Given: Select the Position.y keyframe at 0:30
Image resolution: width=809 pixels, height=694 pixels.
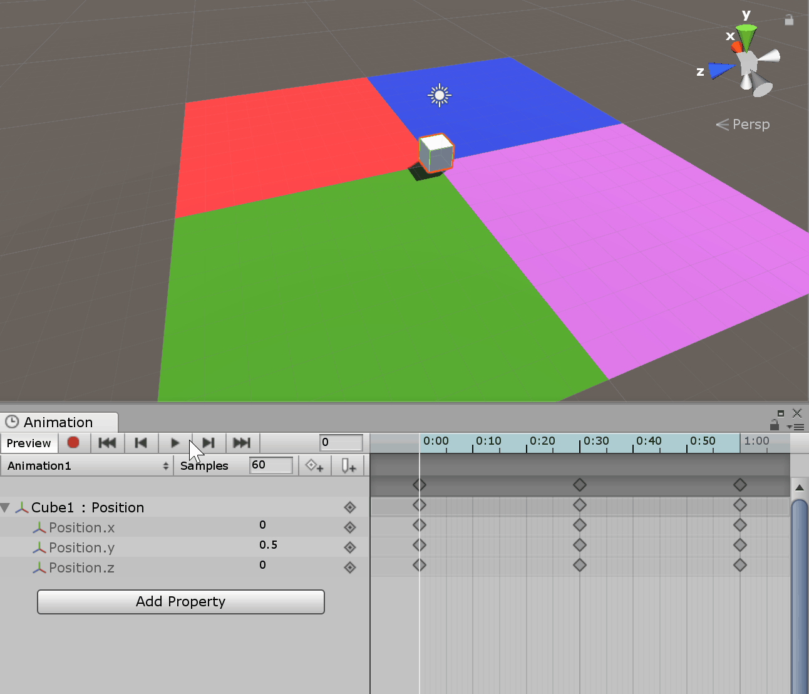Looking at the screenshot, I should coord(580,545).
